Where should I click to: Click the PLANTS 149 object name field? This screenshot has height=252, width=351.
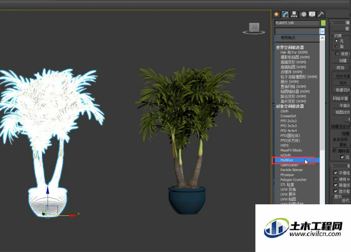(297, 23)
